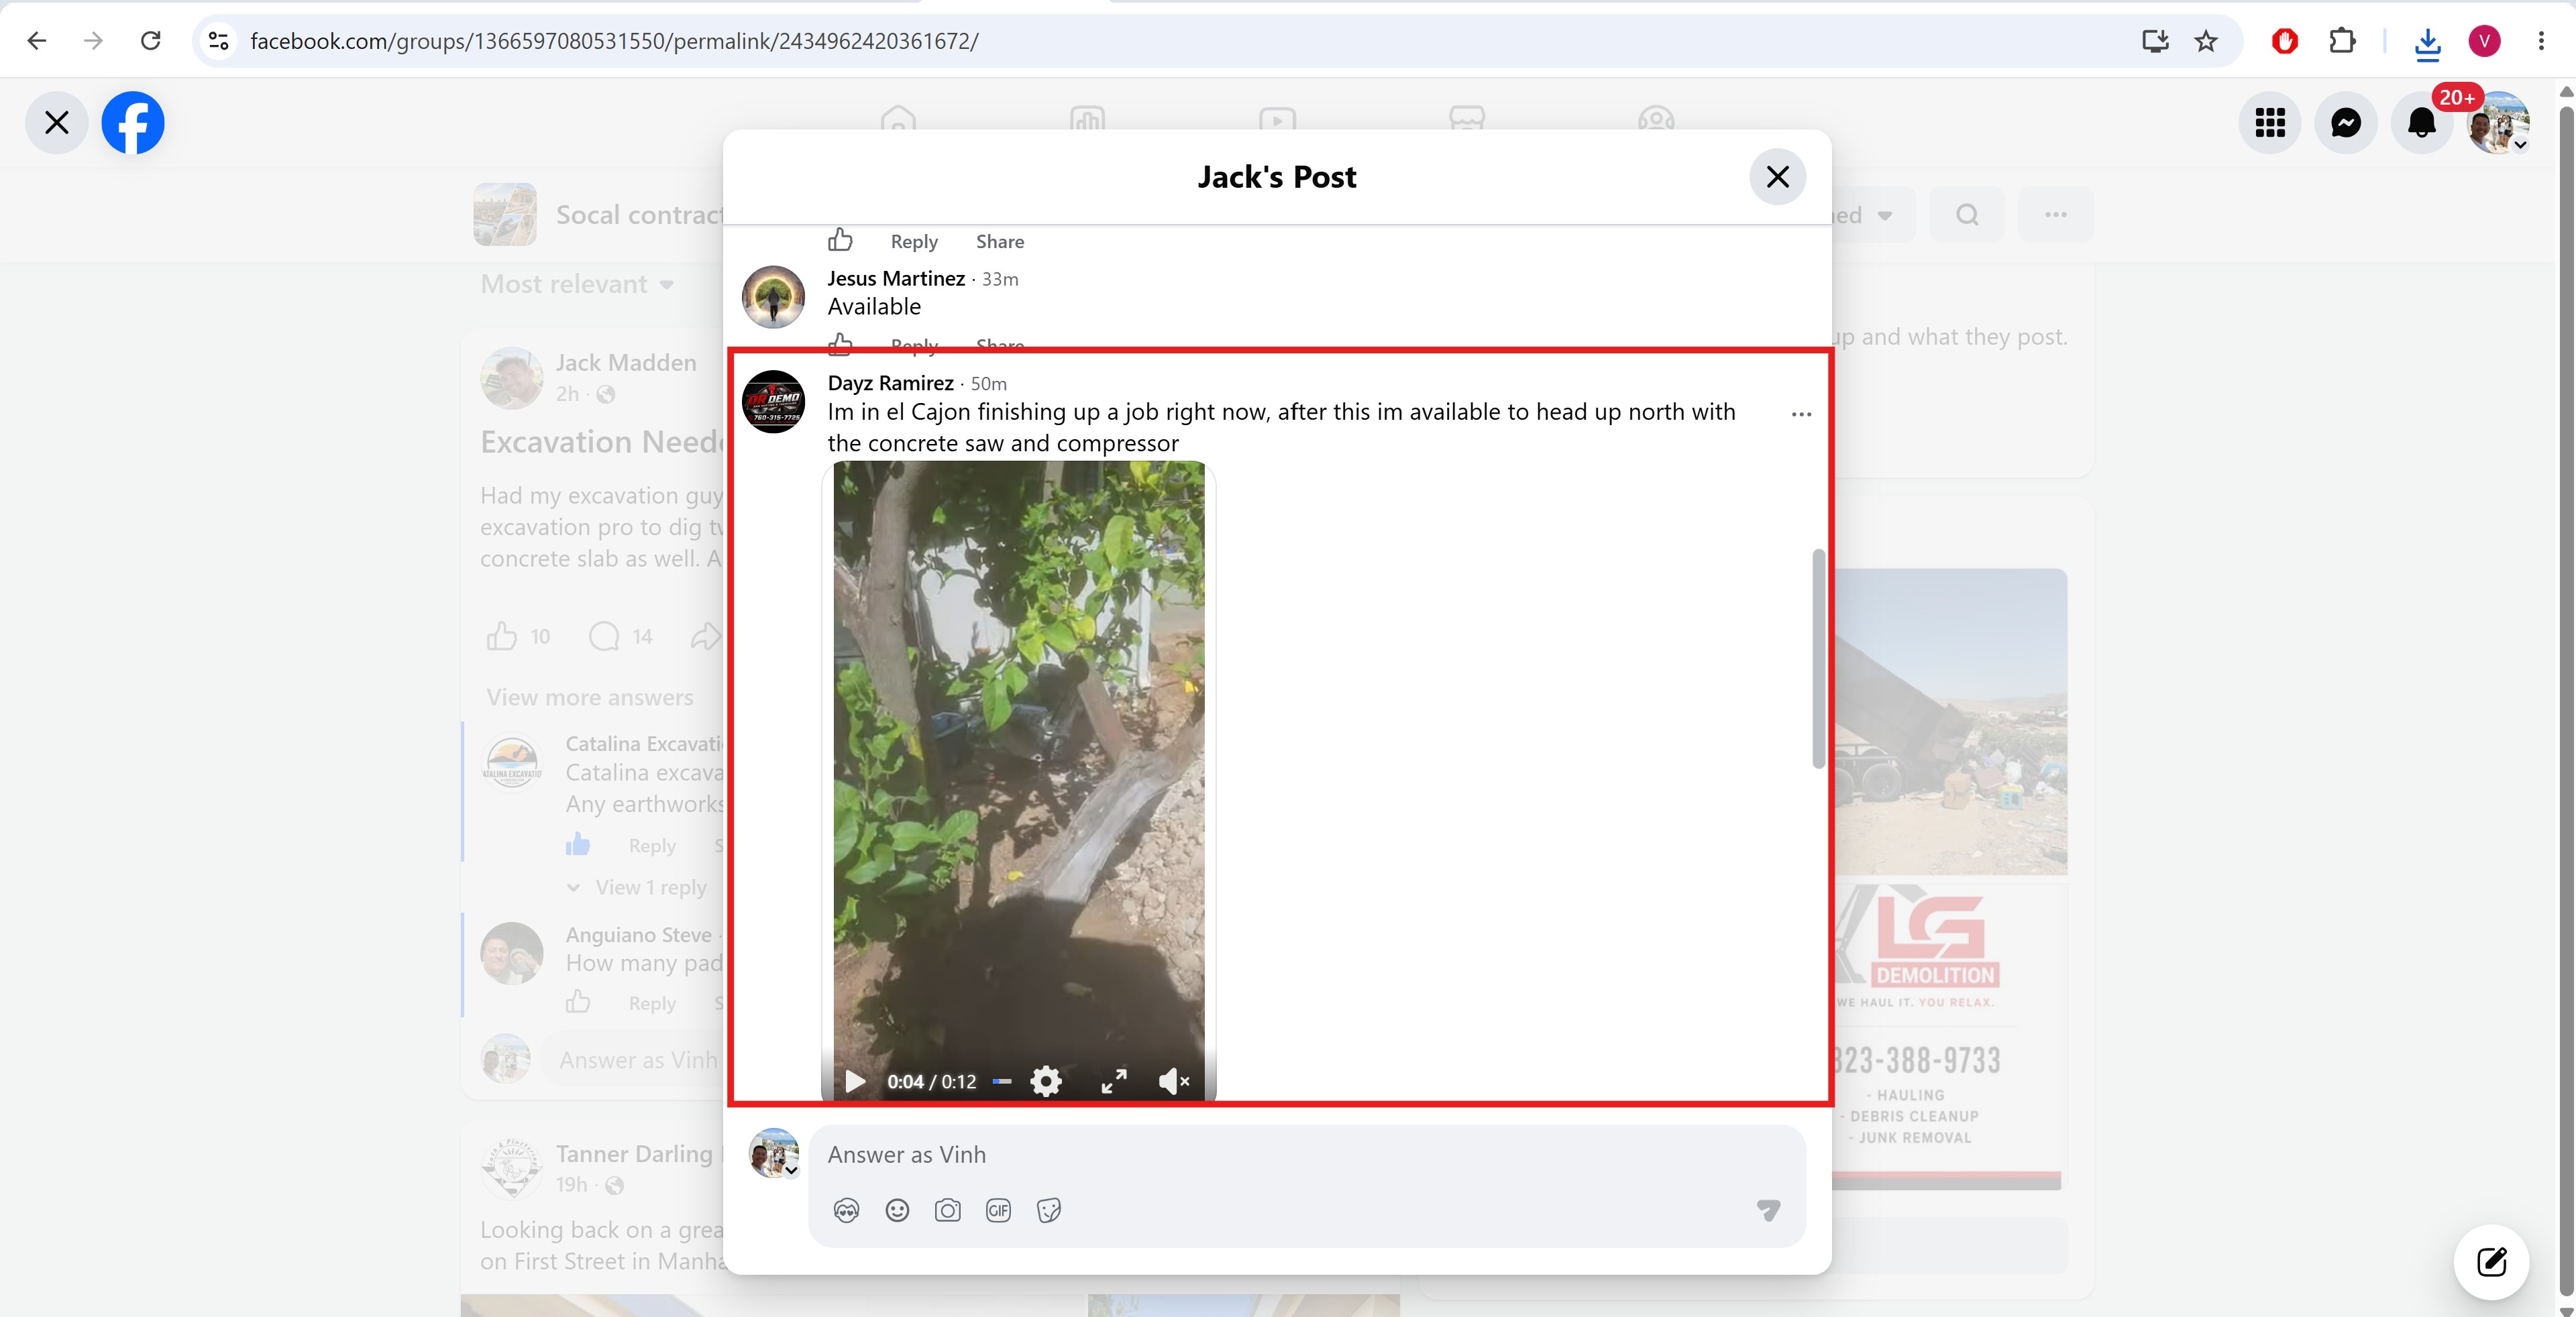Viewport: 2576px width, 1317px height.
Task: Play the video in Dayz Ramirez's comment
Action: (x=855, y=1081)
